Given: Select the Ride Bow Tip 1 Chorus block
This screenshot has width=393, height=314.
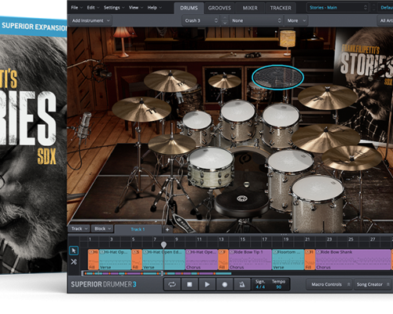Looking at the screenshot, I should tap(250, 260).
